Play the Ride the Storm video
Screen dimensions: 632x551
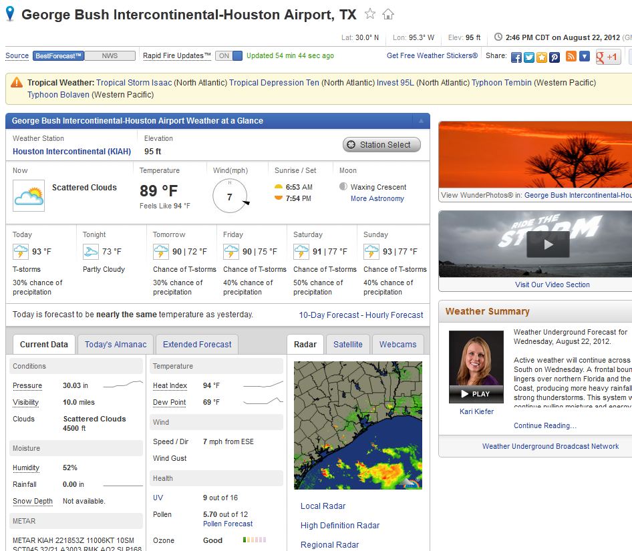548,244
